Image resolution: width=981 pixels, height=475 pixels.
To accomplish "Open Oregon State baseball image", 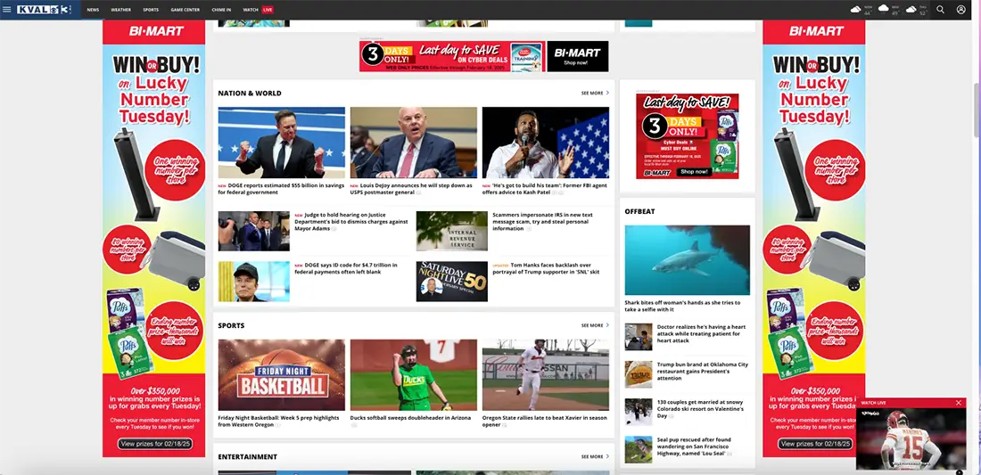I will coord(546,375).
